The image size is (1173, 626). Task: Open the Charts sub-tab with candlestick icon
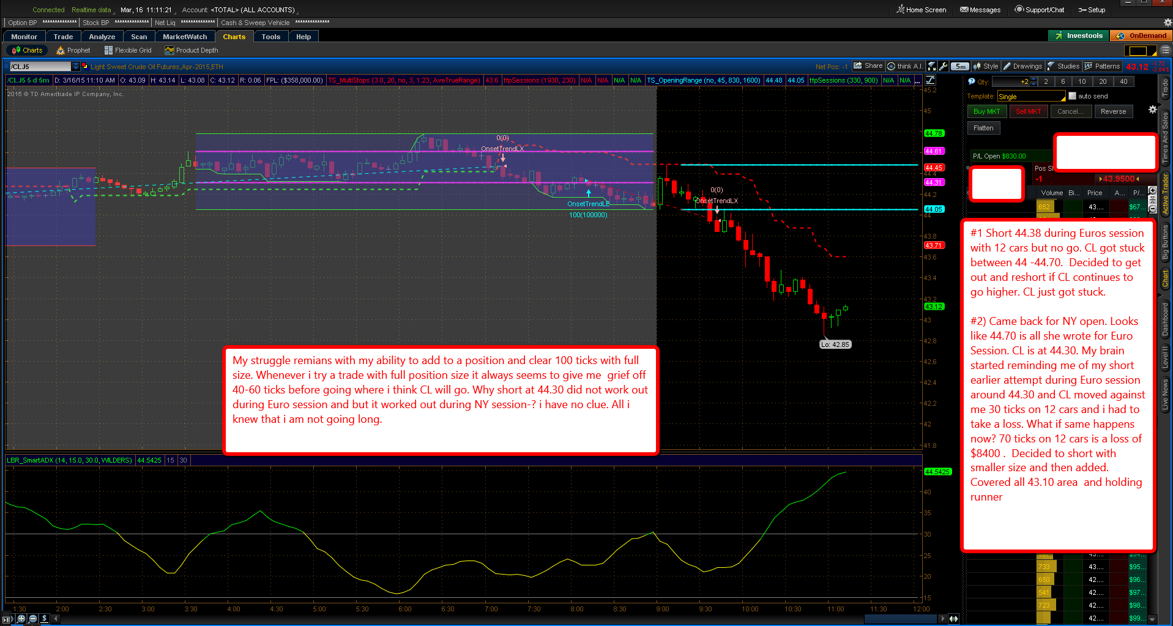pyautogui.click(x=28, y=50)
